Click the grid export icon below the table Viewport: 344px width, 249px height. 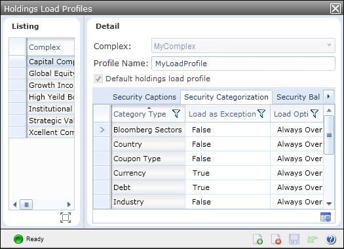(x=326, y=217)
